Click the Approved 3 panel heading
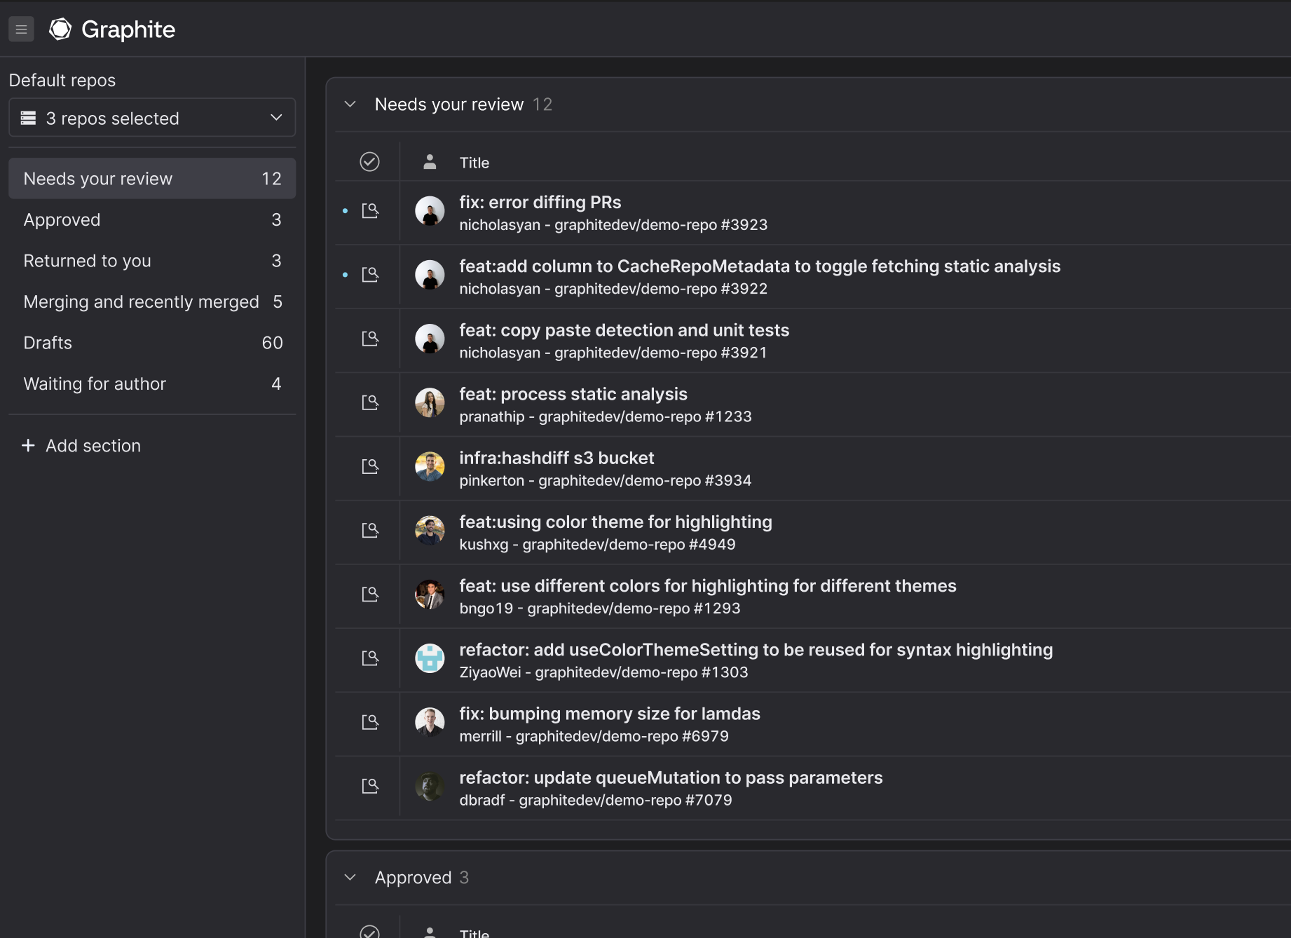 422,878
